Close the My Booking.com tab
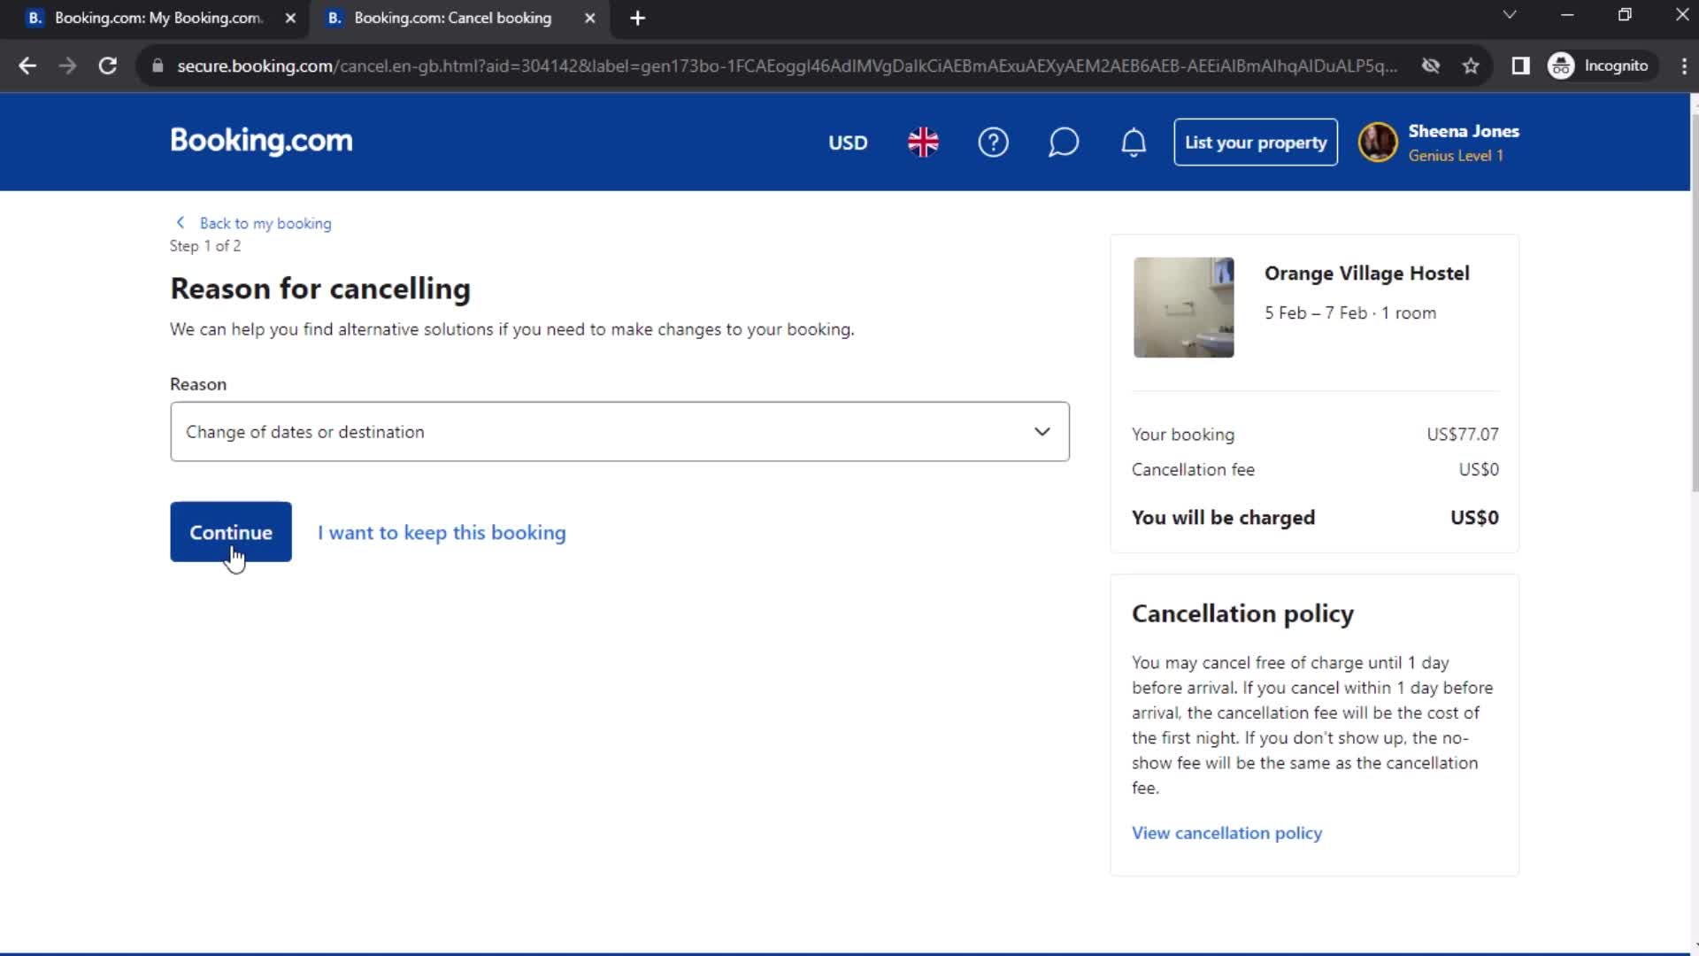 (290, 18)
